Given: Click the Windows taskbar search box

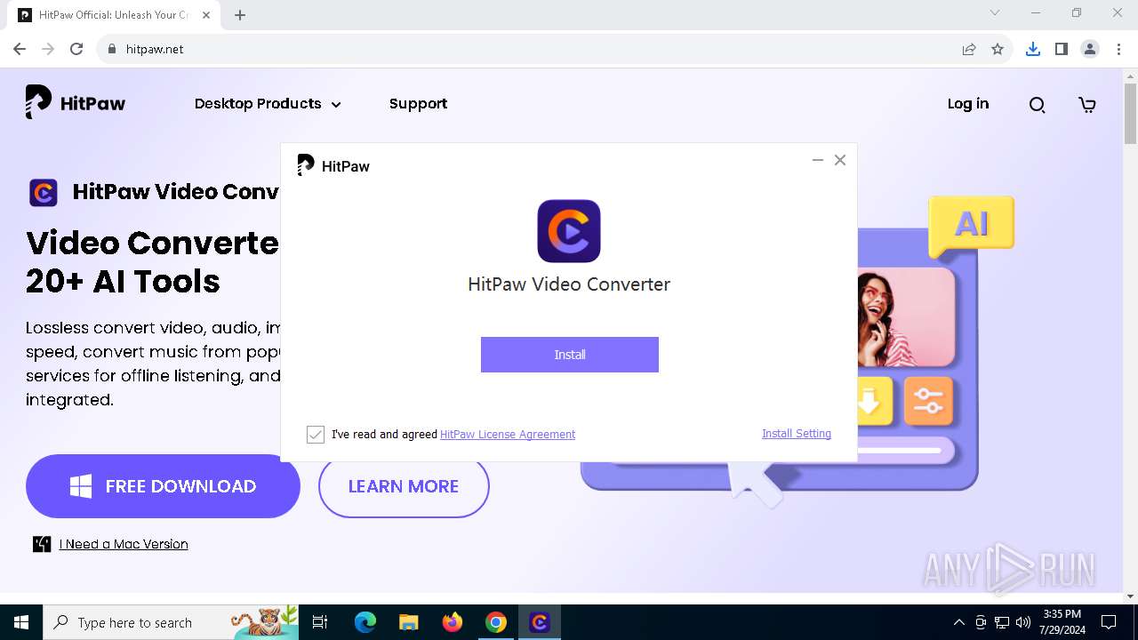Looking at the screenshot, I should [171, 622].
